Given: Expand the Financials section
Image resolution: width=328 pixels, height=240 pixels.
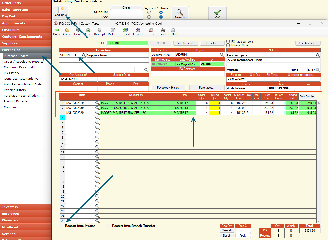Looking at the screenshot, I should click(26, 220).
